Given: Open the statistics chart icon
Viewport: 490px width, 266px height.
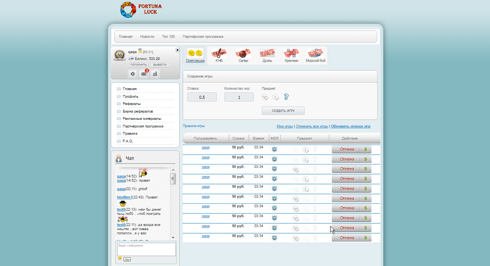Looking at the screenshot, I should click(155, 74).
